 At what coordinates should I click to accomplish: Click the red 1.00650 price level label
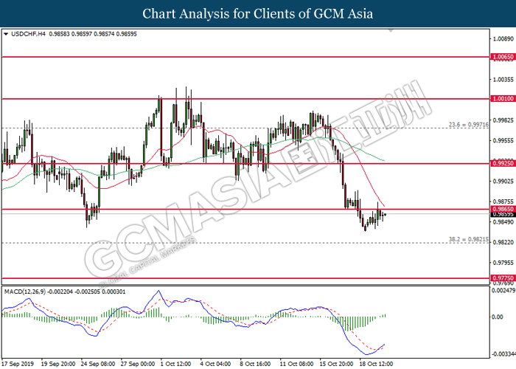click(x=503, y=57)
